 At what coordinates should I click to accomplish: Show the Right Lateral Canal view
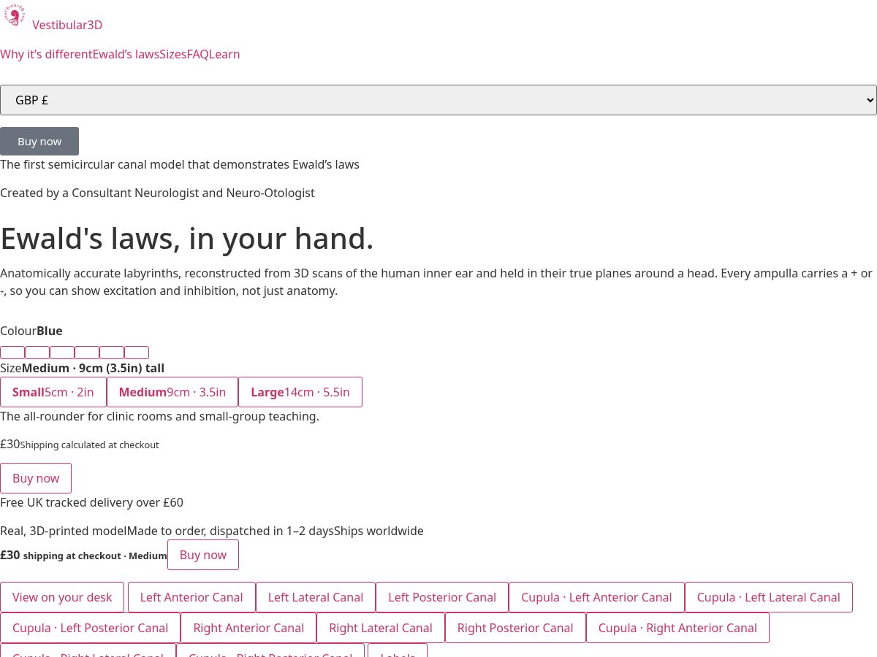click(381, 628)
